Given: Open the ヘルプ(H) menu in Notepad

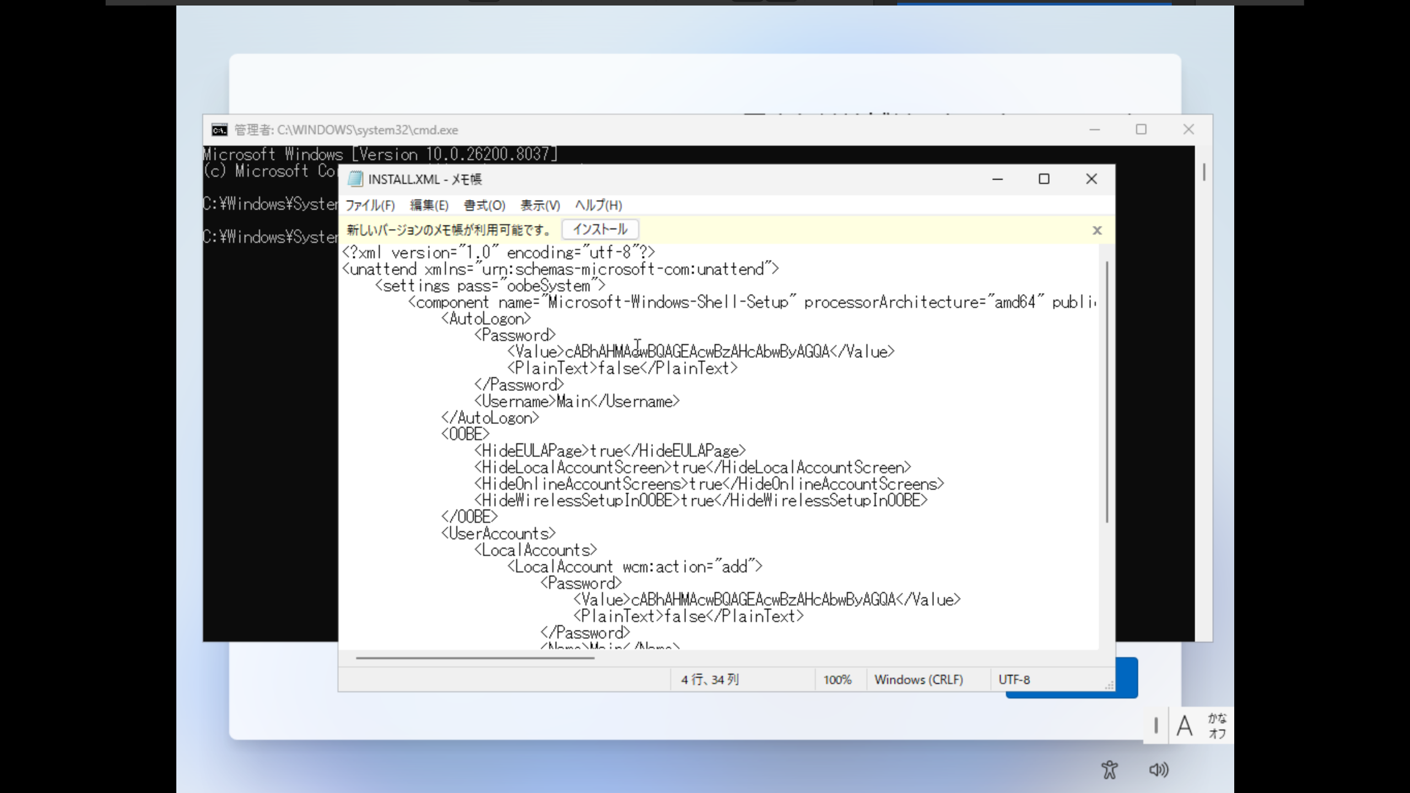Looking at the screenshot, I should [x=598, y=206].
